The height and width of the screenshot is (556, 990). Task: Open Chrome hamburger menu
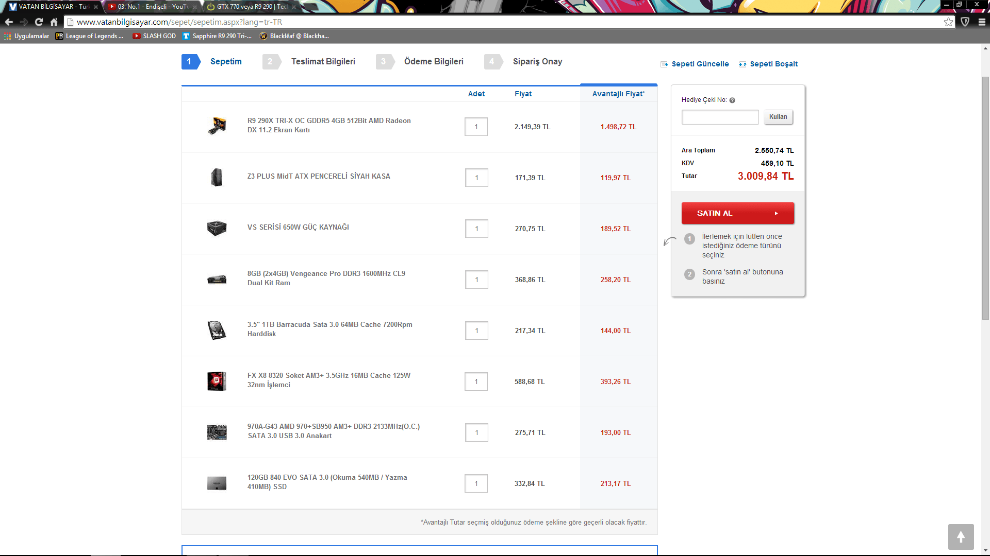point(982,22)
